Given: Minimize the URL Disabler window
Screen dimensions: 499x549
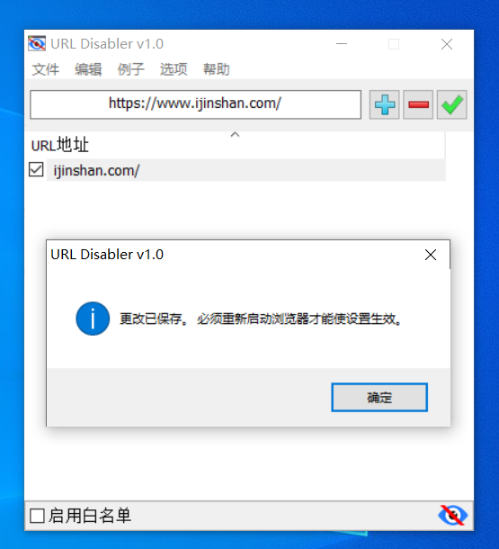Looking at the screenshot, I should [x=342, y=44].
